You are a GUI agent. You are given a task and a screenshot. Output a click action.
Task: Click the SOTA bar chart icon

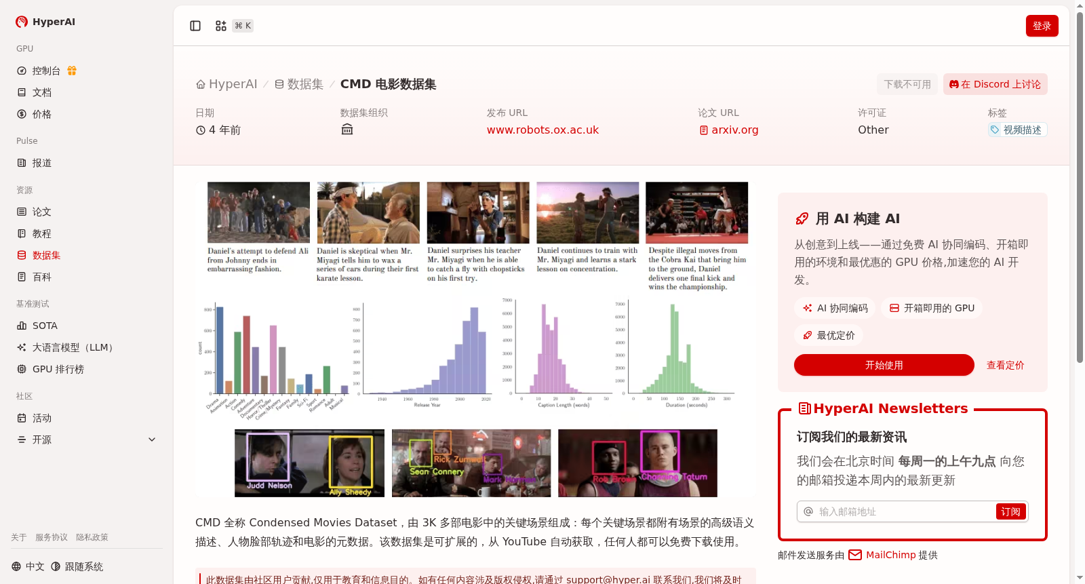click(x=22, y=326)
